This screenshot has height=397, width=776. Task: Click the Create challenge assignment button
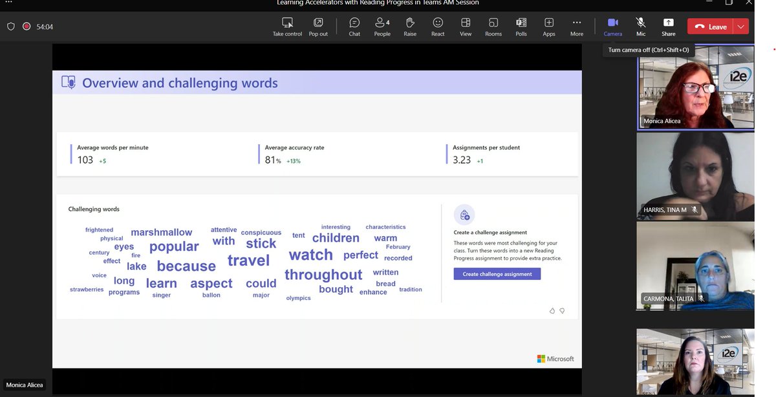coord(497,274)
